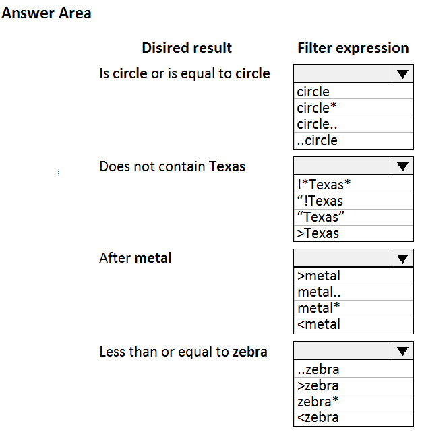Choose the '..circle' option
422x432 pixels.
click(353, 140)
